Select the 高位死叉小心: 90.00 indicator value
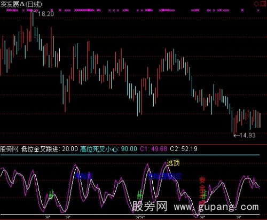The width and height of the screenshot is (267, 220). point(108,149)
